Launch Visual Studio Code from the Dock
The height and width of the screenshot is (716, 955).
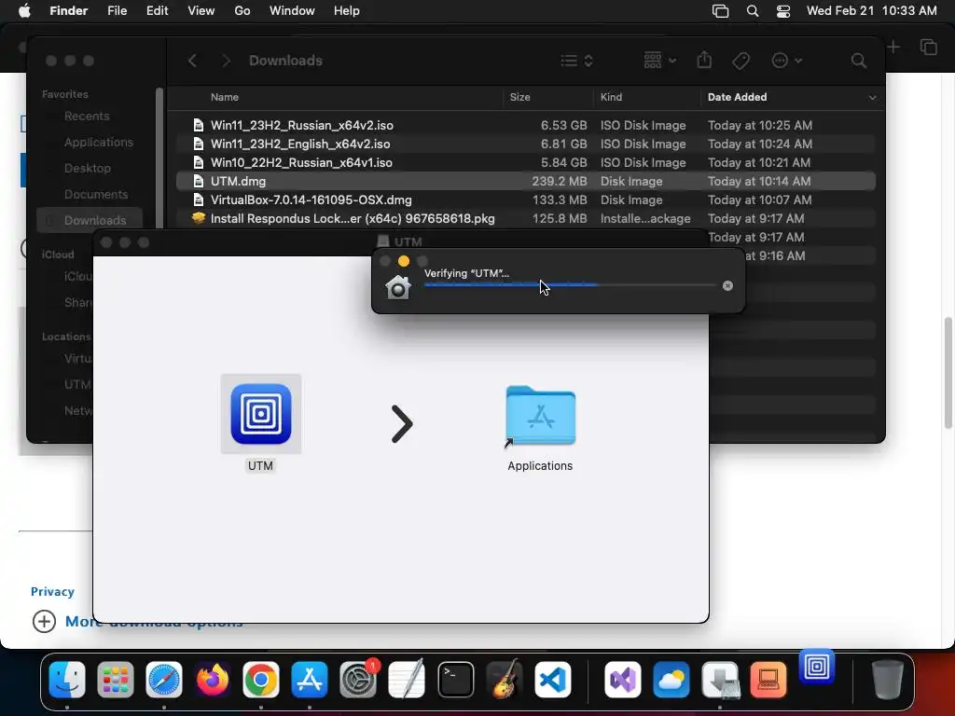point(553,680)
